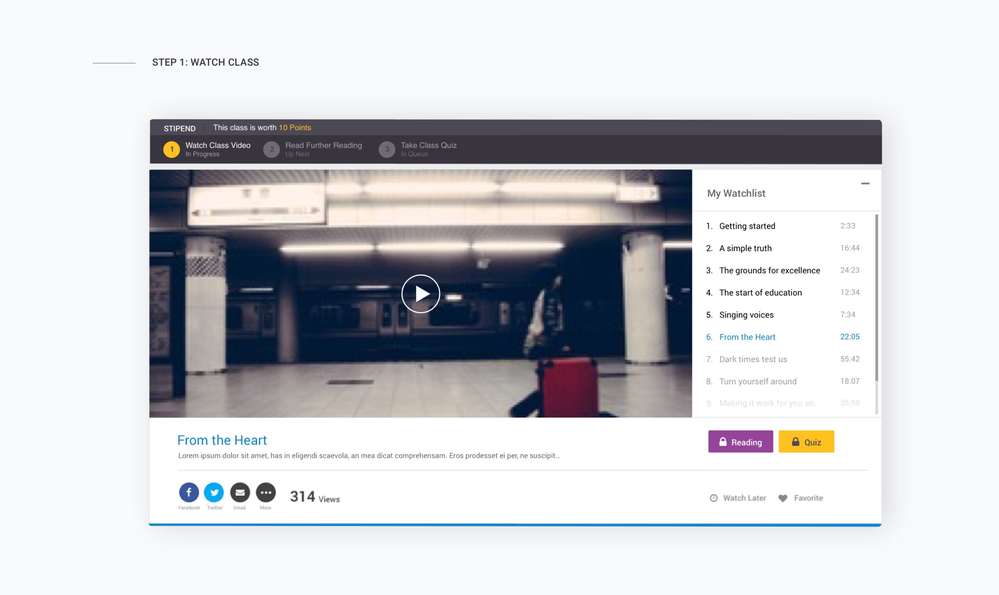
Task: Play watchlist item Singing voices
Action: [782, 315]
